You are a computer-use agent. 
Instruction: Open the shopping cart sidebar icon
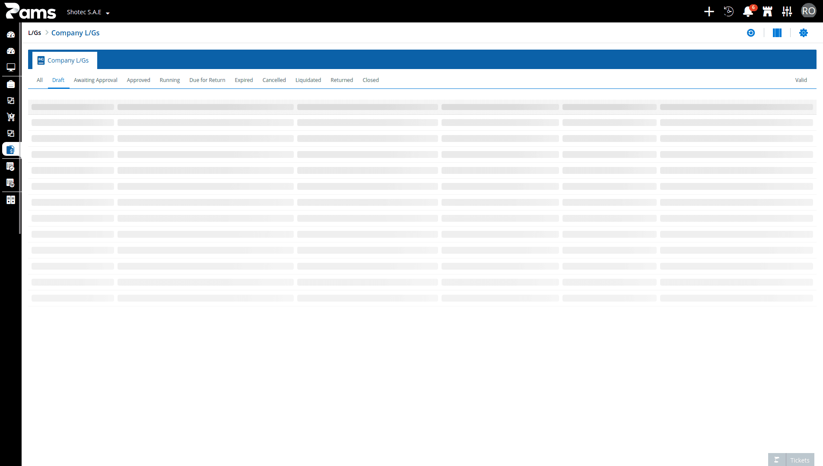(x=11, y=117)
